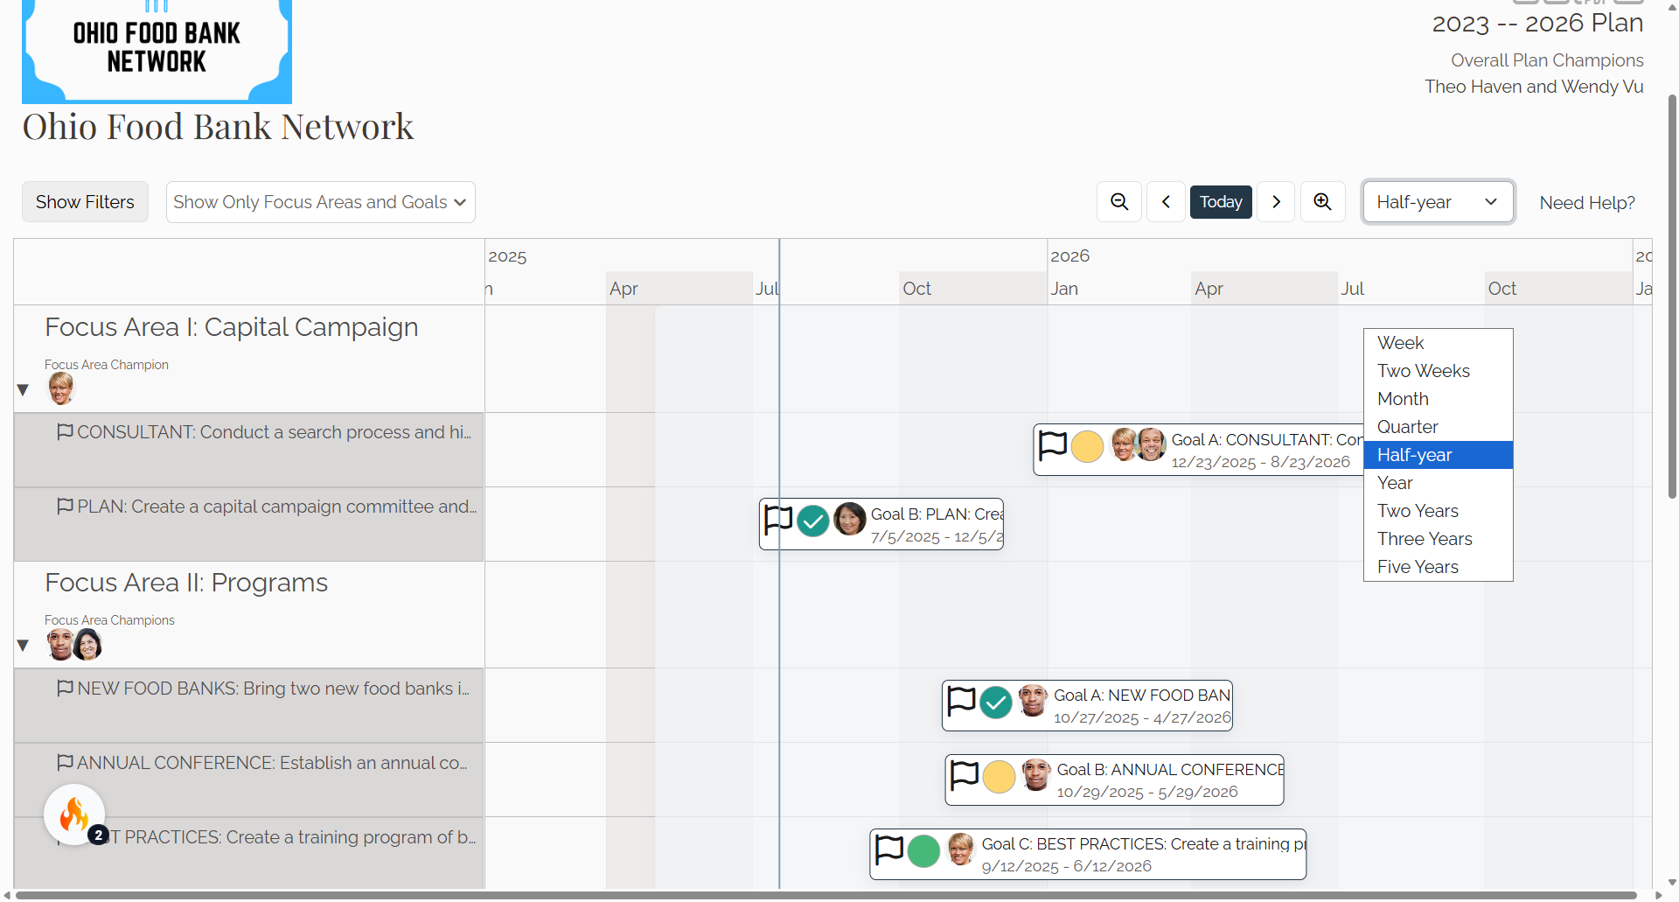Choose the Two Years time scale option

tap(1439, 511)
